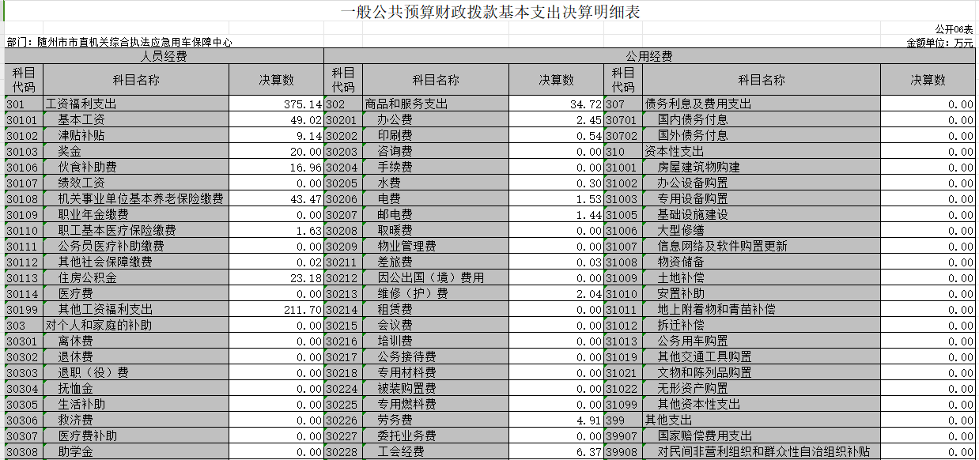Select the value 1.63
This screenshot has width=979, height=460.
coord(277,230)
